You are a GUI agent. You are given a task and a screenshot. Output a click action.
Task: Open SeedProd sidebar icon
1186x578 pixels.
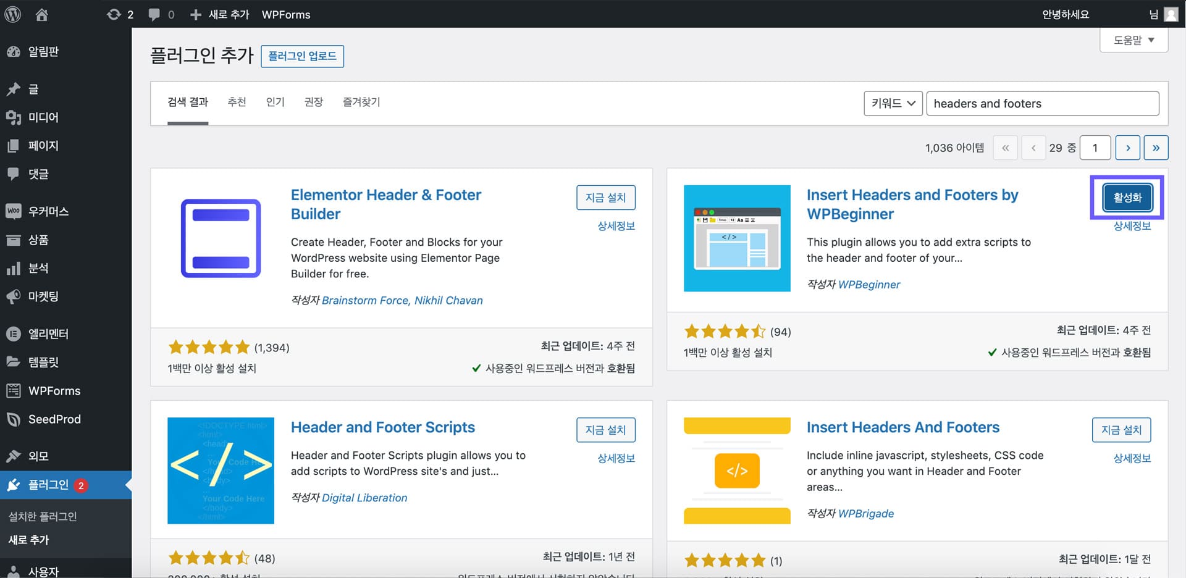coord(14,419)
